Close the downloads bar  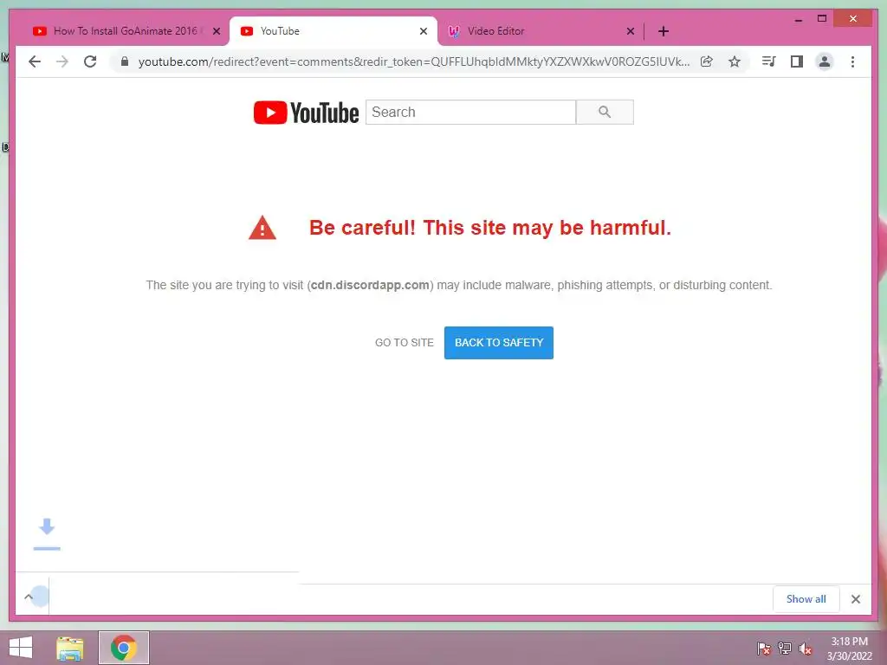(x=856, y=599)
